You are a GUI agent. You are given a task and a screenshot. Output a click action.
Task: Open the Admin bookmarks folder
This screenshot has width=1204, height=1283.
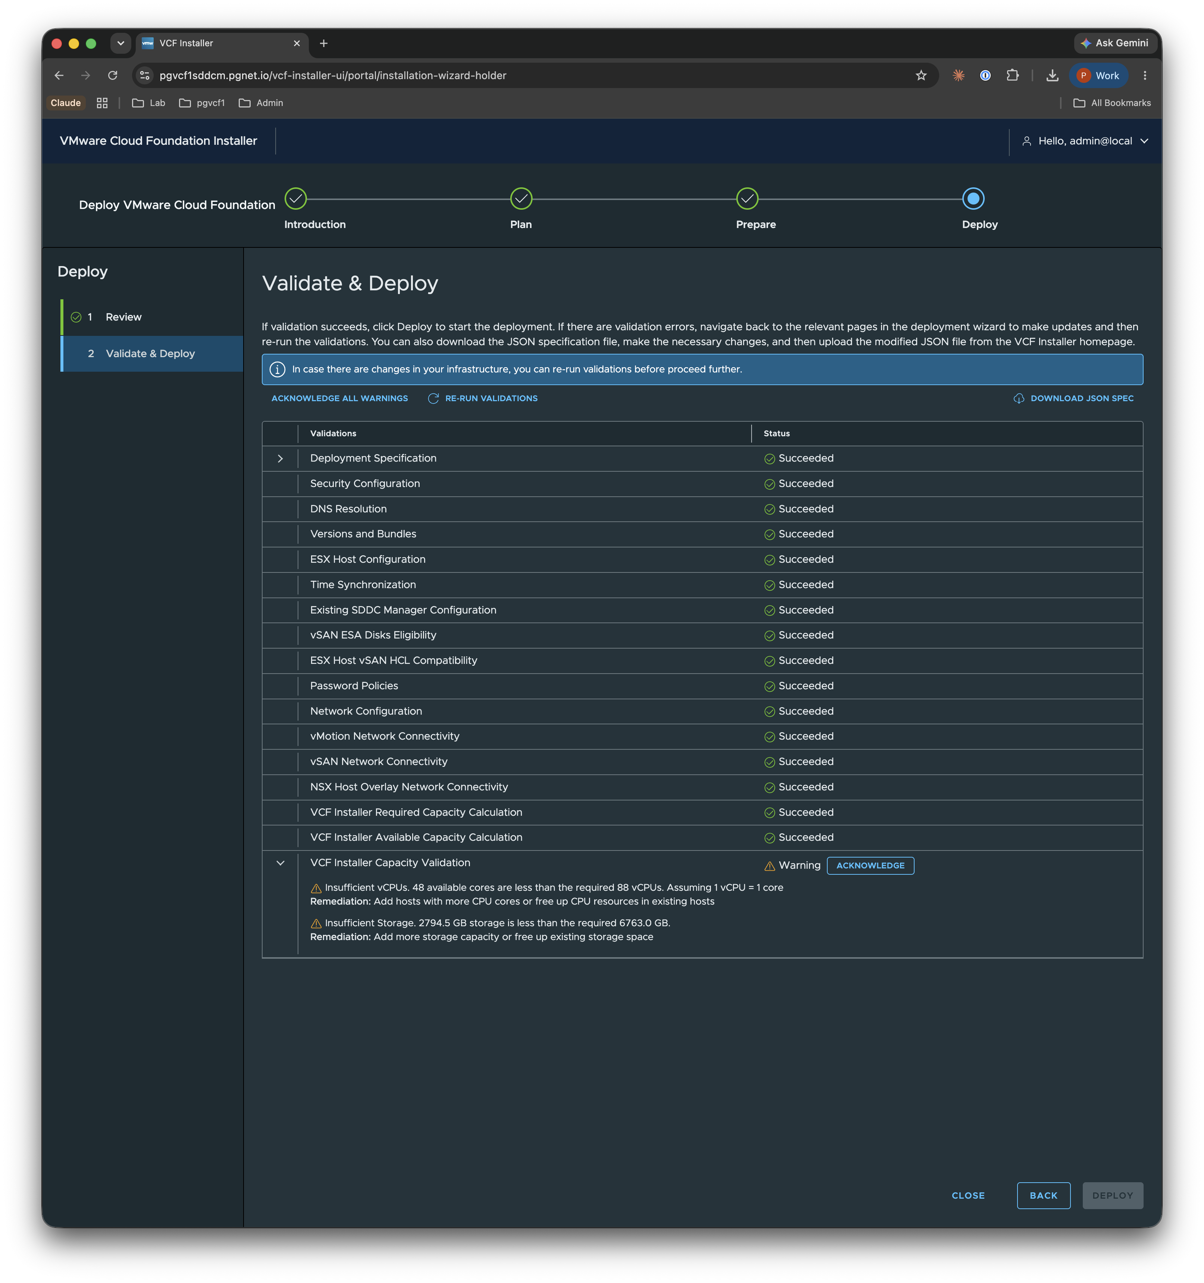tap(261, 103)
